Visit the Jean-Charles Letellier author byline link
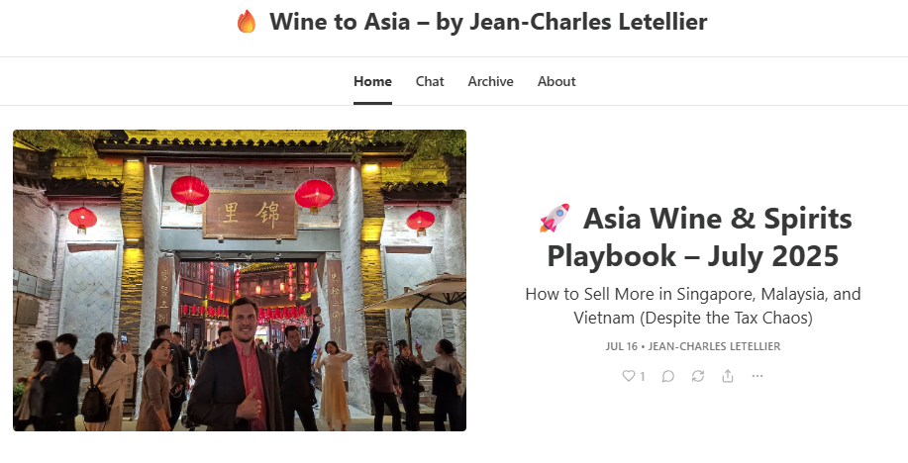The height and width of the screenshot is (463, 908). (x=714, y=346)
